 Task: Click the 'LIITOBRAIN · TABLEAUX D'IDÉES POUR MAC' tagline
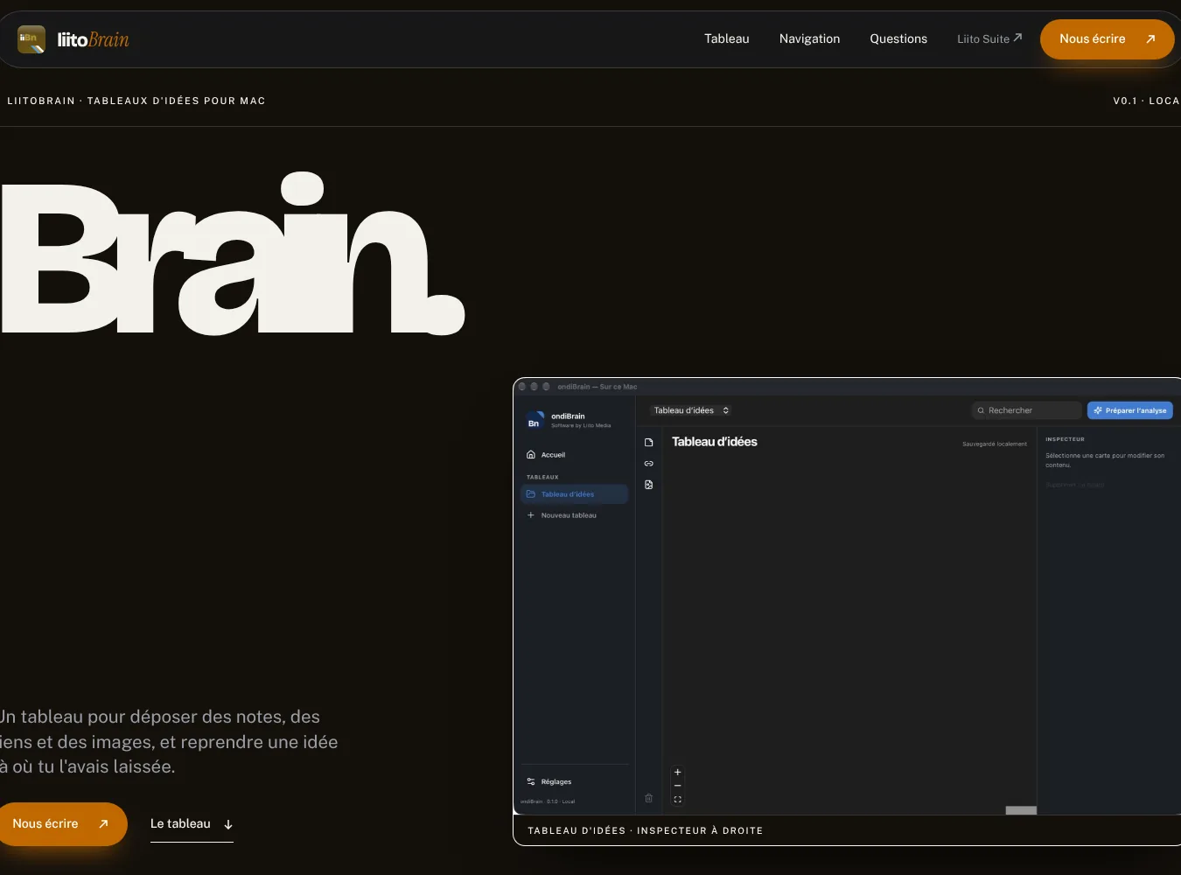pyautogui.click(x=136, y=101)
